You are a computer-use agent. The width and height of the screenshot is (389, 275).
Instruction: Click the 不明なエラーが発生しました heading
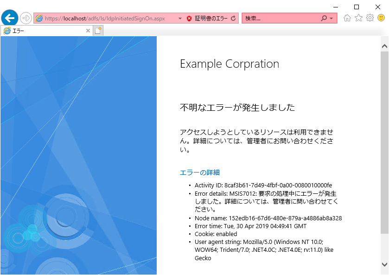click(x=237, y=108)
